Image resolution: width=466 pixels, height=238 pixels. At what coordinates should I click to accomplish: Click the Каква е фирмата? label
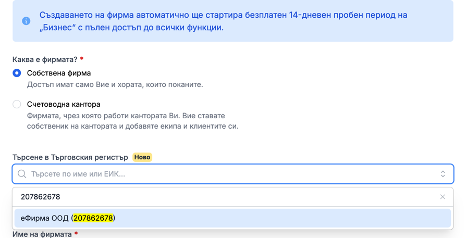coord(45,59)
